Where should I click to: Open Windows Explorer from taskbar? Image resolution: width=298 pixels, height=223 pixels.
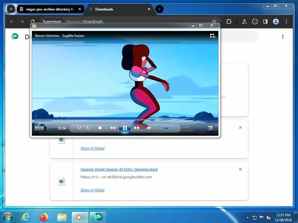(x=62, y=217)
